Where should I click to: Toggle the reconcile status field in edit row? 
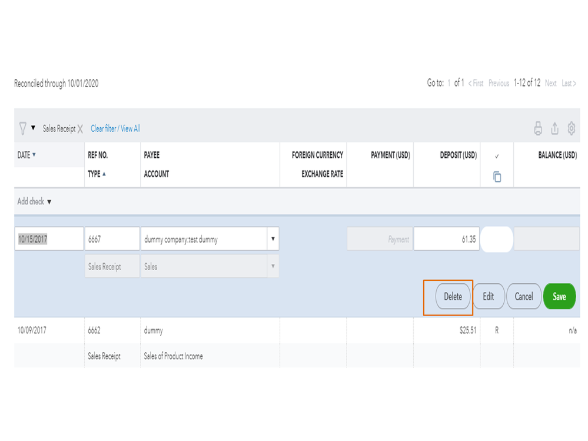pyautogui.click(x=497, y=240)
